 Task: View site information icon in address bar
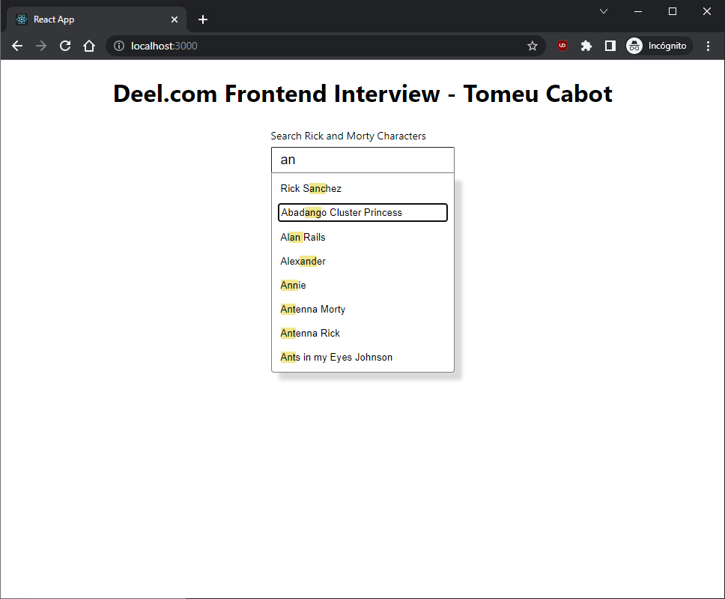pyautogui.click(x=119, y=46)
